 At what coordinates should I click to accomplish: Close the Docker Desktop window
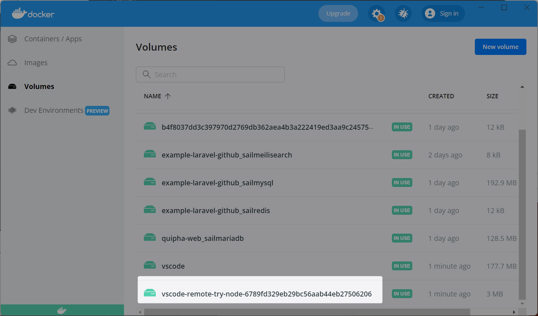coord(527,8)
